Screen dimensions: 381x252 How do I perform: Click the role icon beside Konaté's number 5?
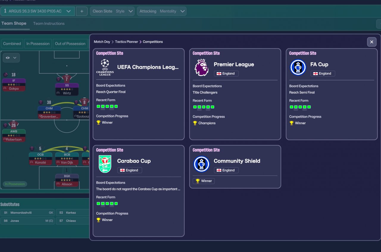click(x=32, y=149)
